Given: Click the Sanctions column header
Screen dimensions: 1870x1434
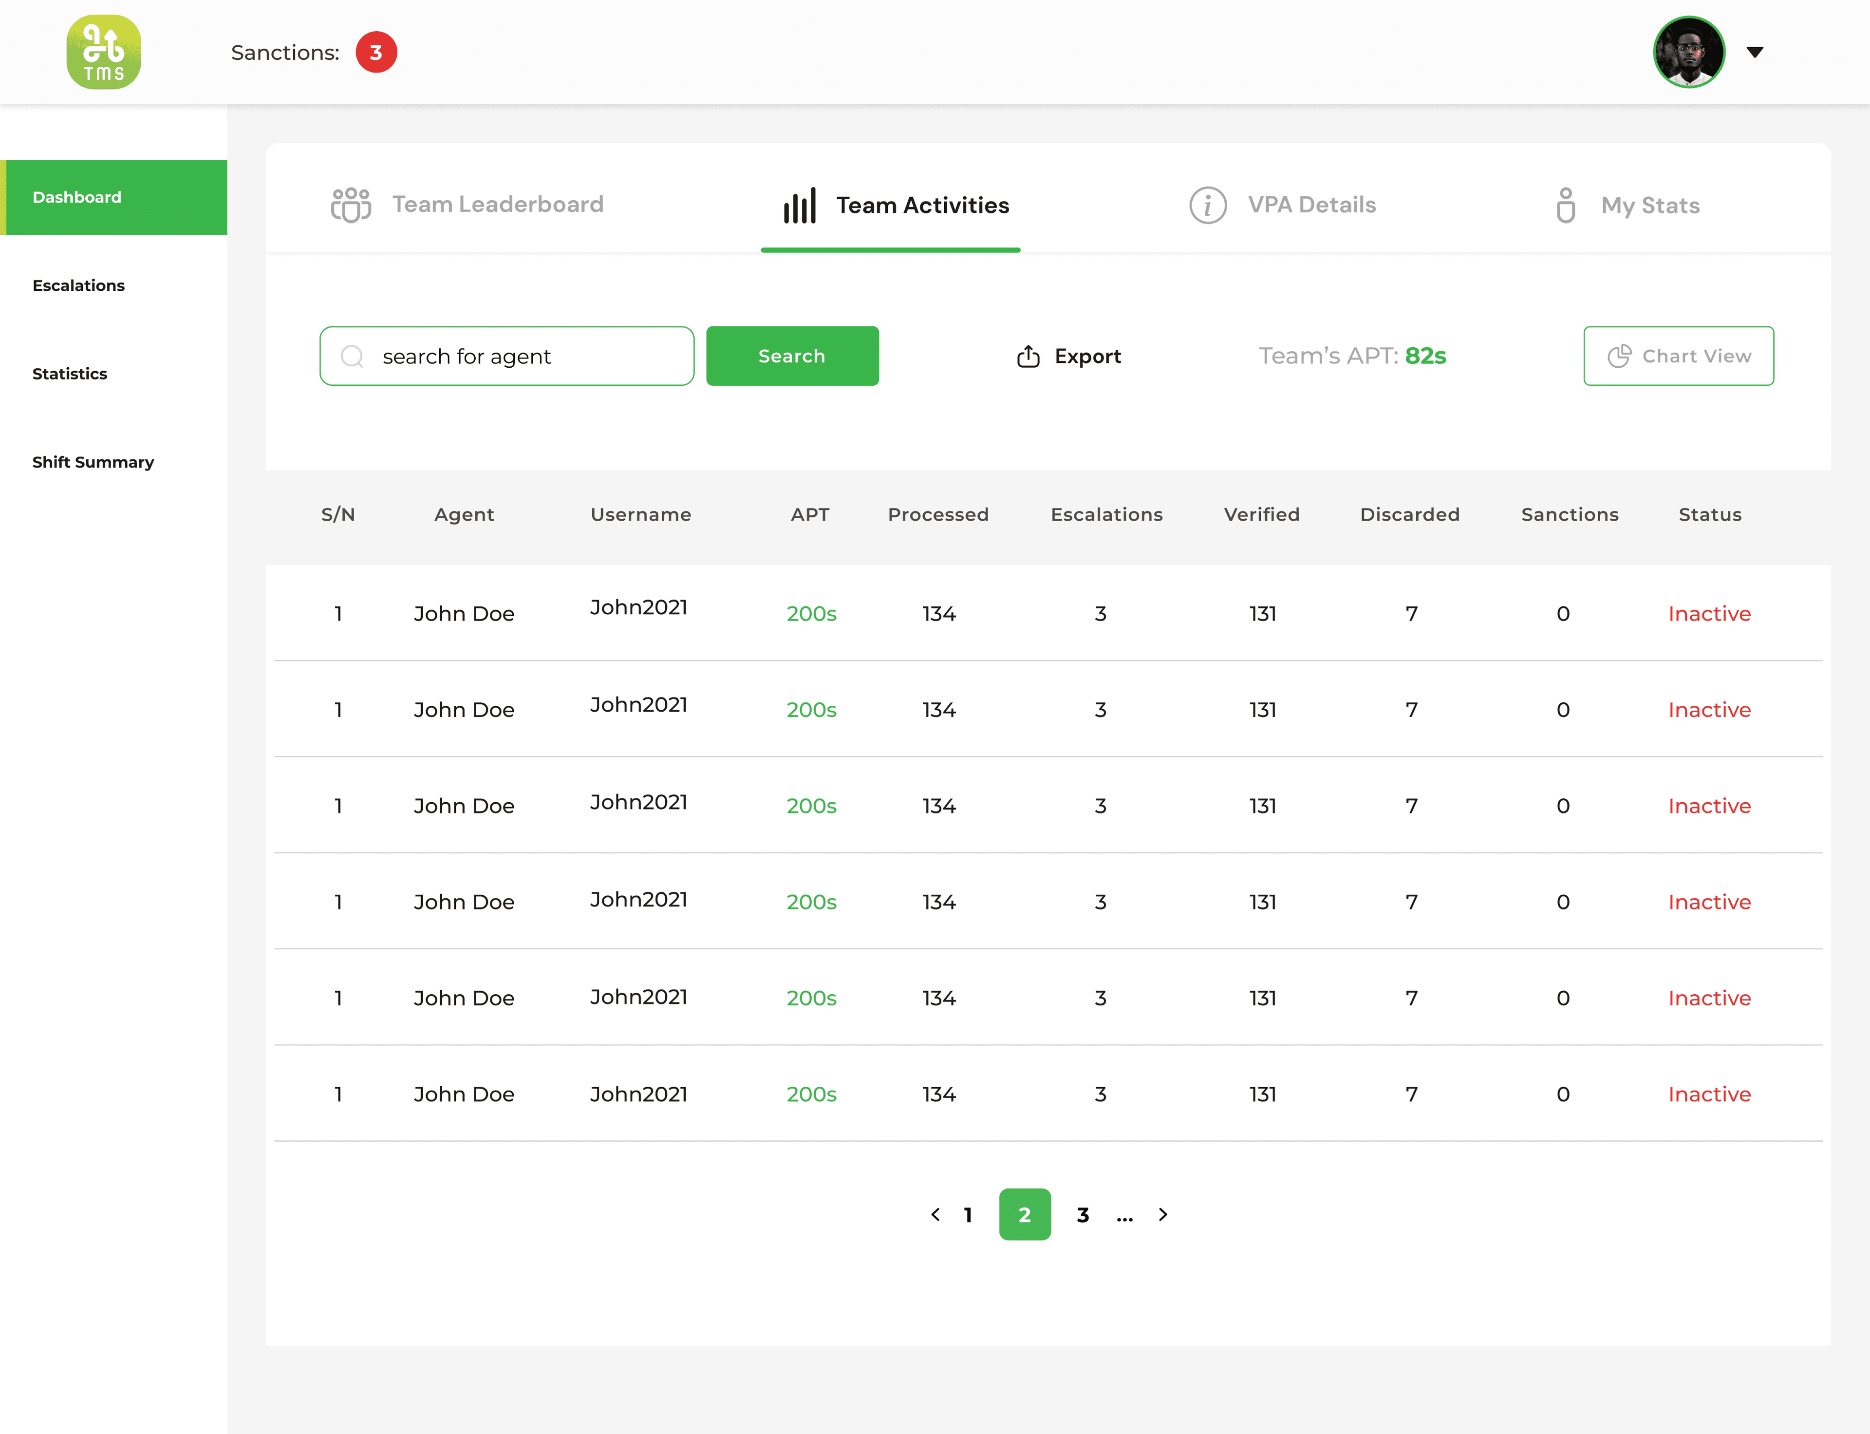Looking at the screenshot, I should (1570, 515).
